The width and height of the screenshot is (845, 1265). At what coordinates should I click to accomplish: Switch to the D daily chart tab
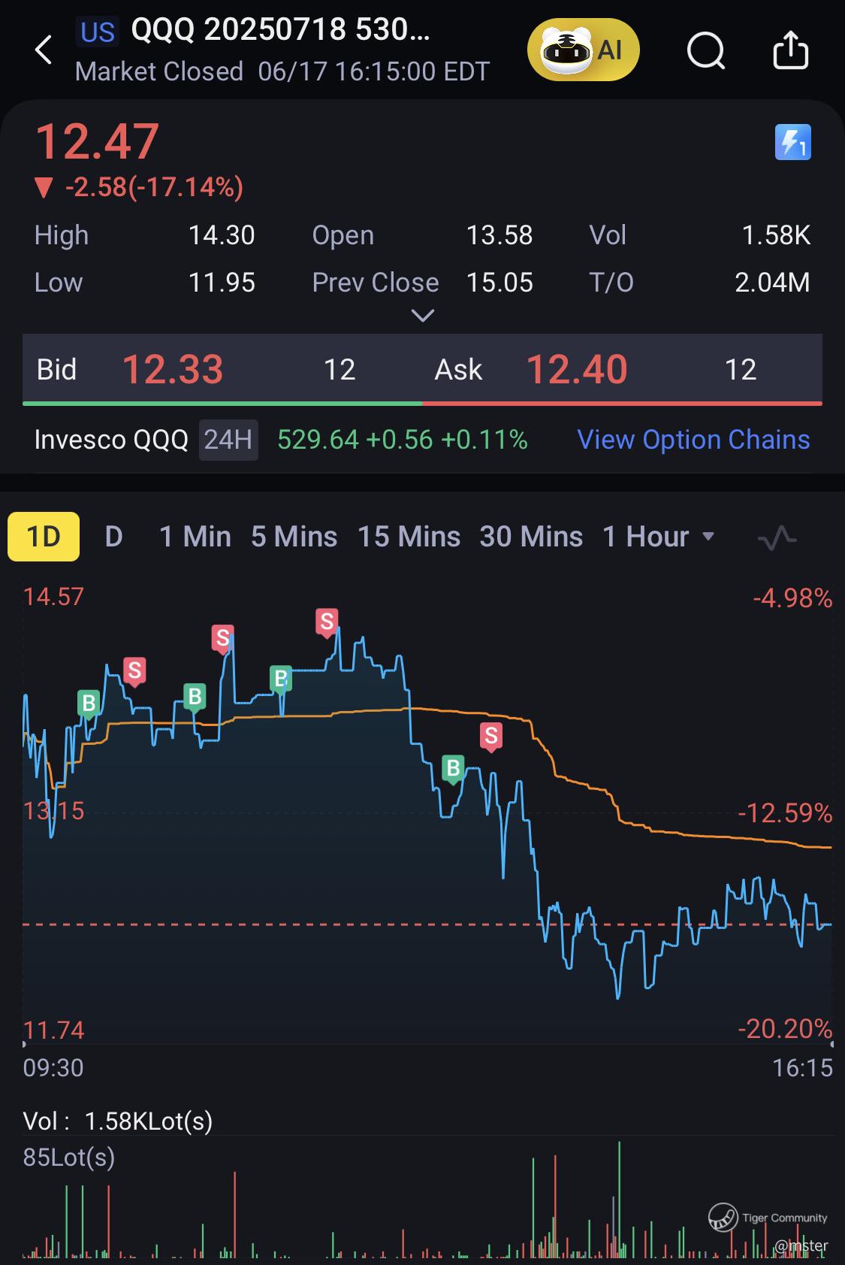tap(113, 537)
